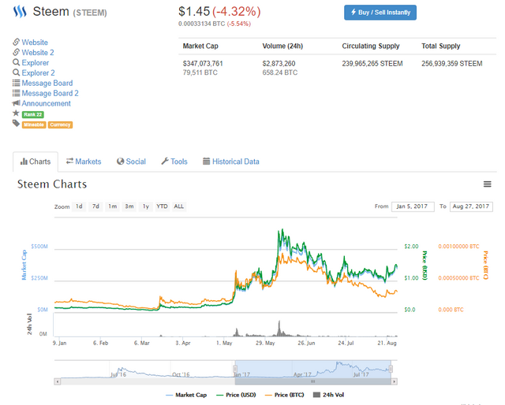Click the From date field
Screen dimensions: 505x405
413,206
